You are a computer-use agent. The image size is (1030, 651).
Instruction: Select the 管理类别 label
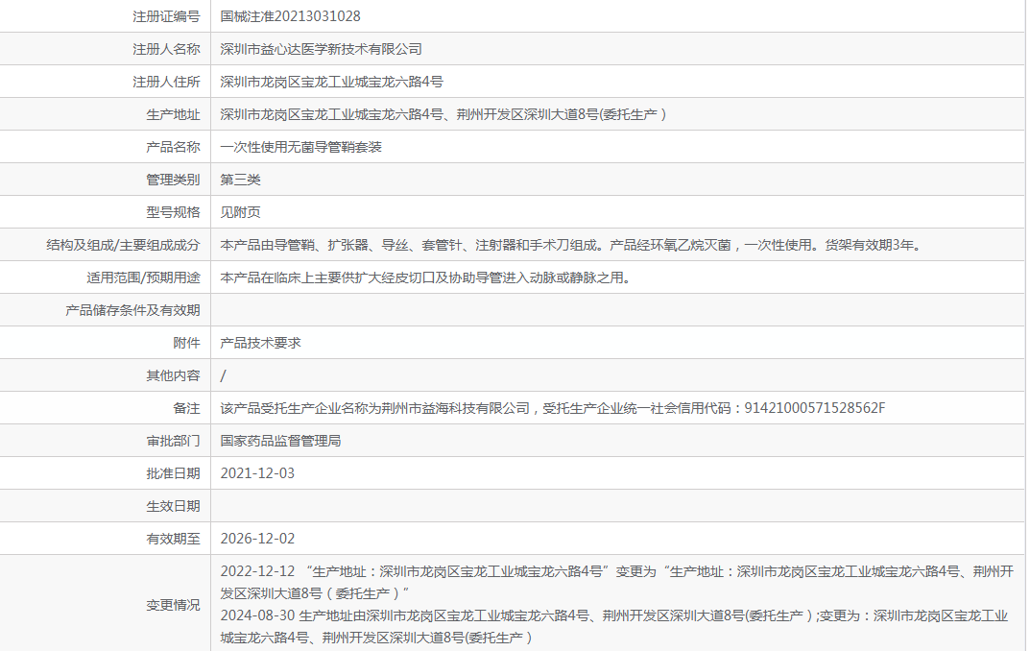(173, 180)
